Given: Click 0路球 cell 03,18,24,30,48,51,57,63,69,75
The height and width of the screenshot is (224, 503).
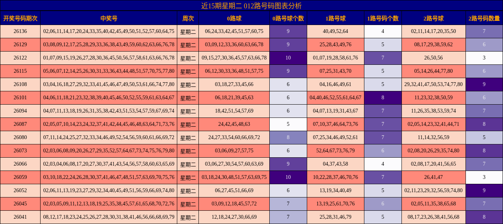Looking at the screenshot, I should pos(234,177).
